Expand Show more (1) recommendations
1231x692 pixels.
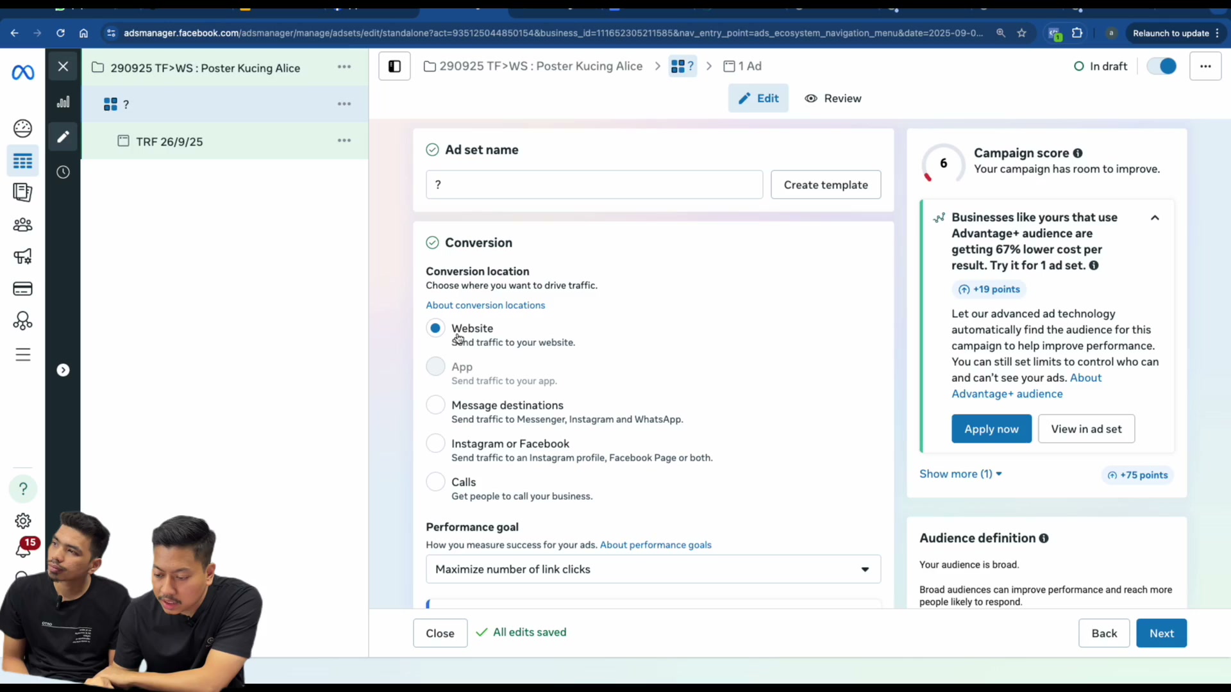click(x=960, y=474)
